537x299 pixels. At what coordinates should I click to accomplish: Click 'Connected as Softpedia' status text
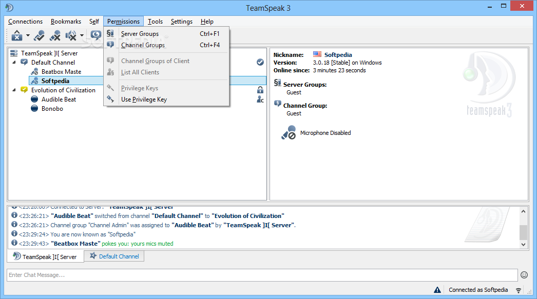click(x=478, y=290)
